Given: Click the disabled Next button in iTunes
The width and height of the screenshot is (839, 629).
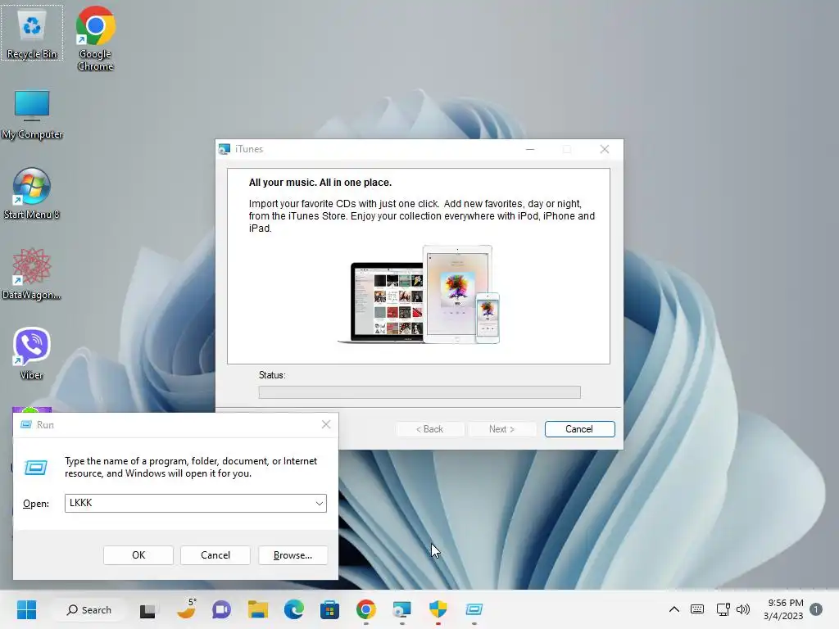Looking at the screenshot, I should tap(502, 429).
